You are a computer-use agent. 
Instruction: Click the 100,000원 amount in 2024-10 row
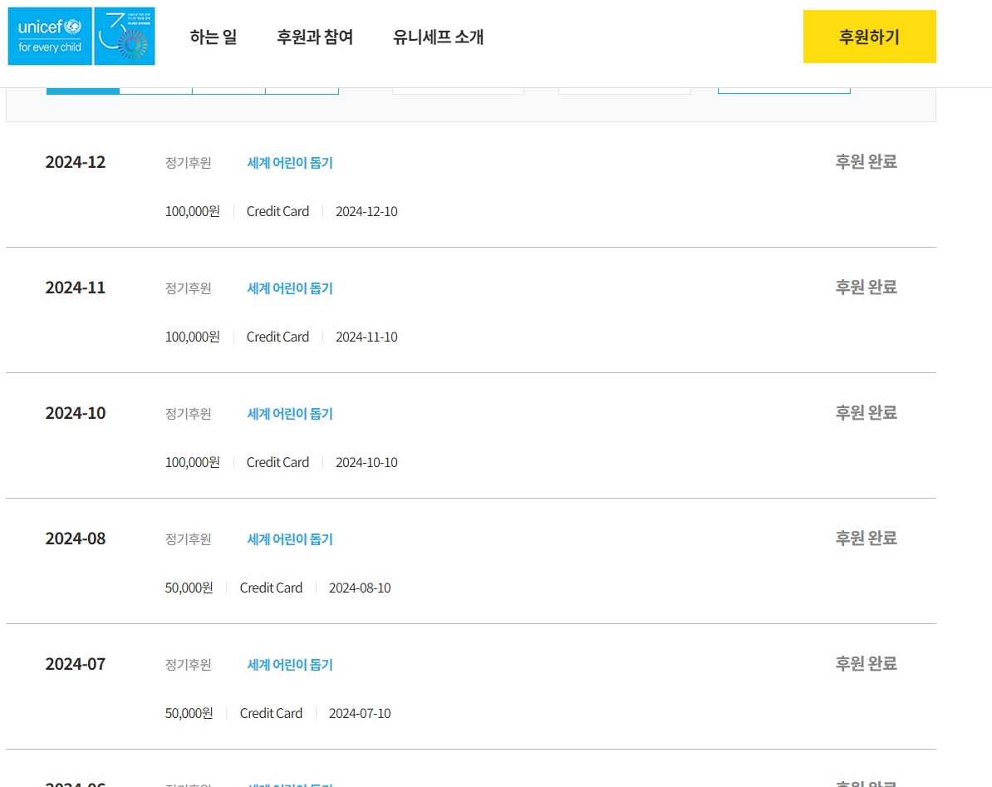[192, 462]
